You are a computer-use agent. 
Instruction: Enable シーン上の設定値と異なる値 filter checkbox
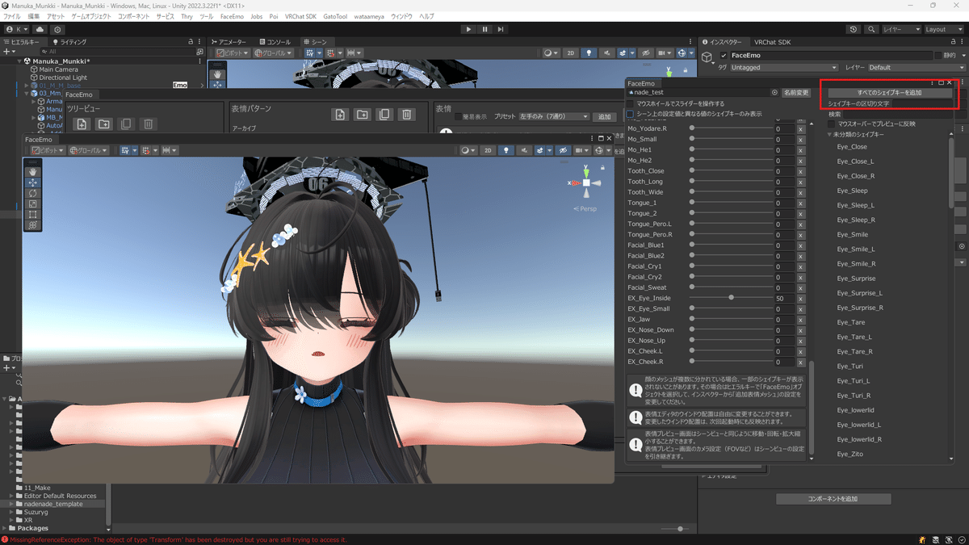(631, 114)
